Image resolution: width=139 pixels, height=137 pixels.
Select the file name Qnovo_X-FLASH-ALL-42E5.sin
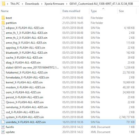pyautogui.click(x=25, y=102)
